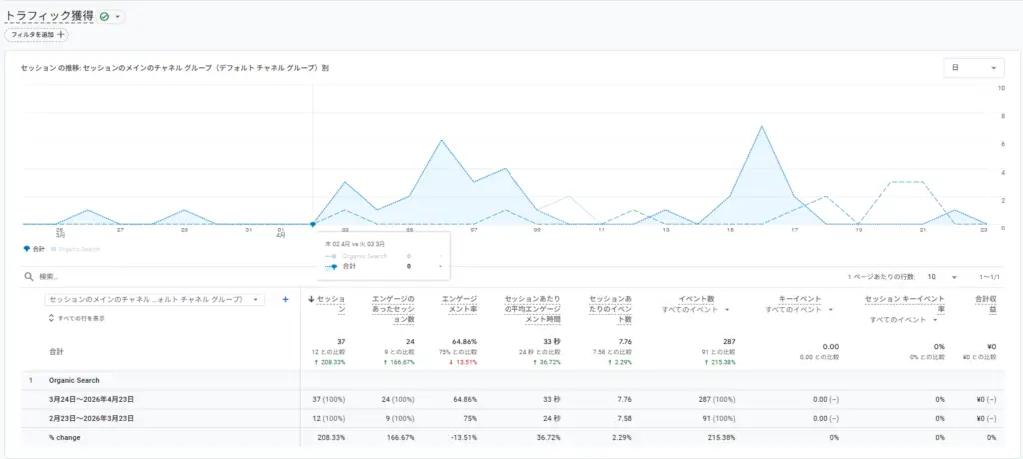Click the down-arrow sort icon next to セッション
Viewport: 1023px width, 459px height.
pyautogui.click(x=311, y=300)
